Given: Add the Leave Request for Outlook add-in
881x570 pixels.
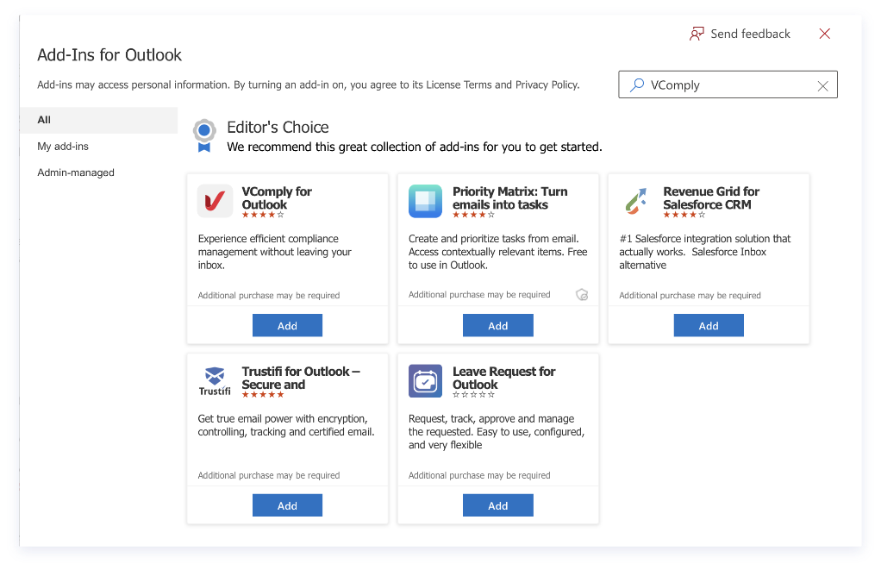Looking at the screenshot, I should (x=497, y=505).
